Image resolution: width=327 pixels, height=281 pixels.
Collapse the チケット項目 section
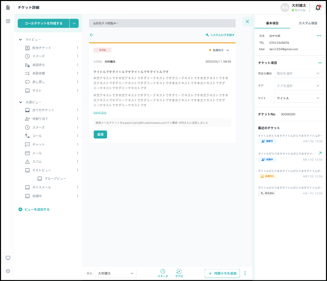click(320, 63)
